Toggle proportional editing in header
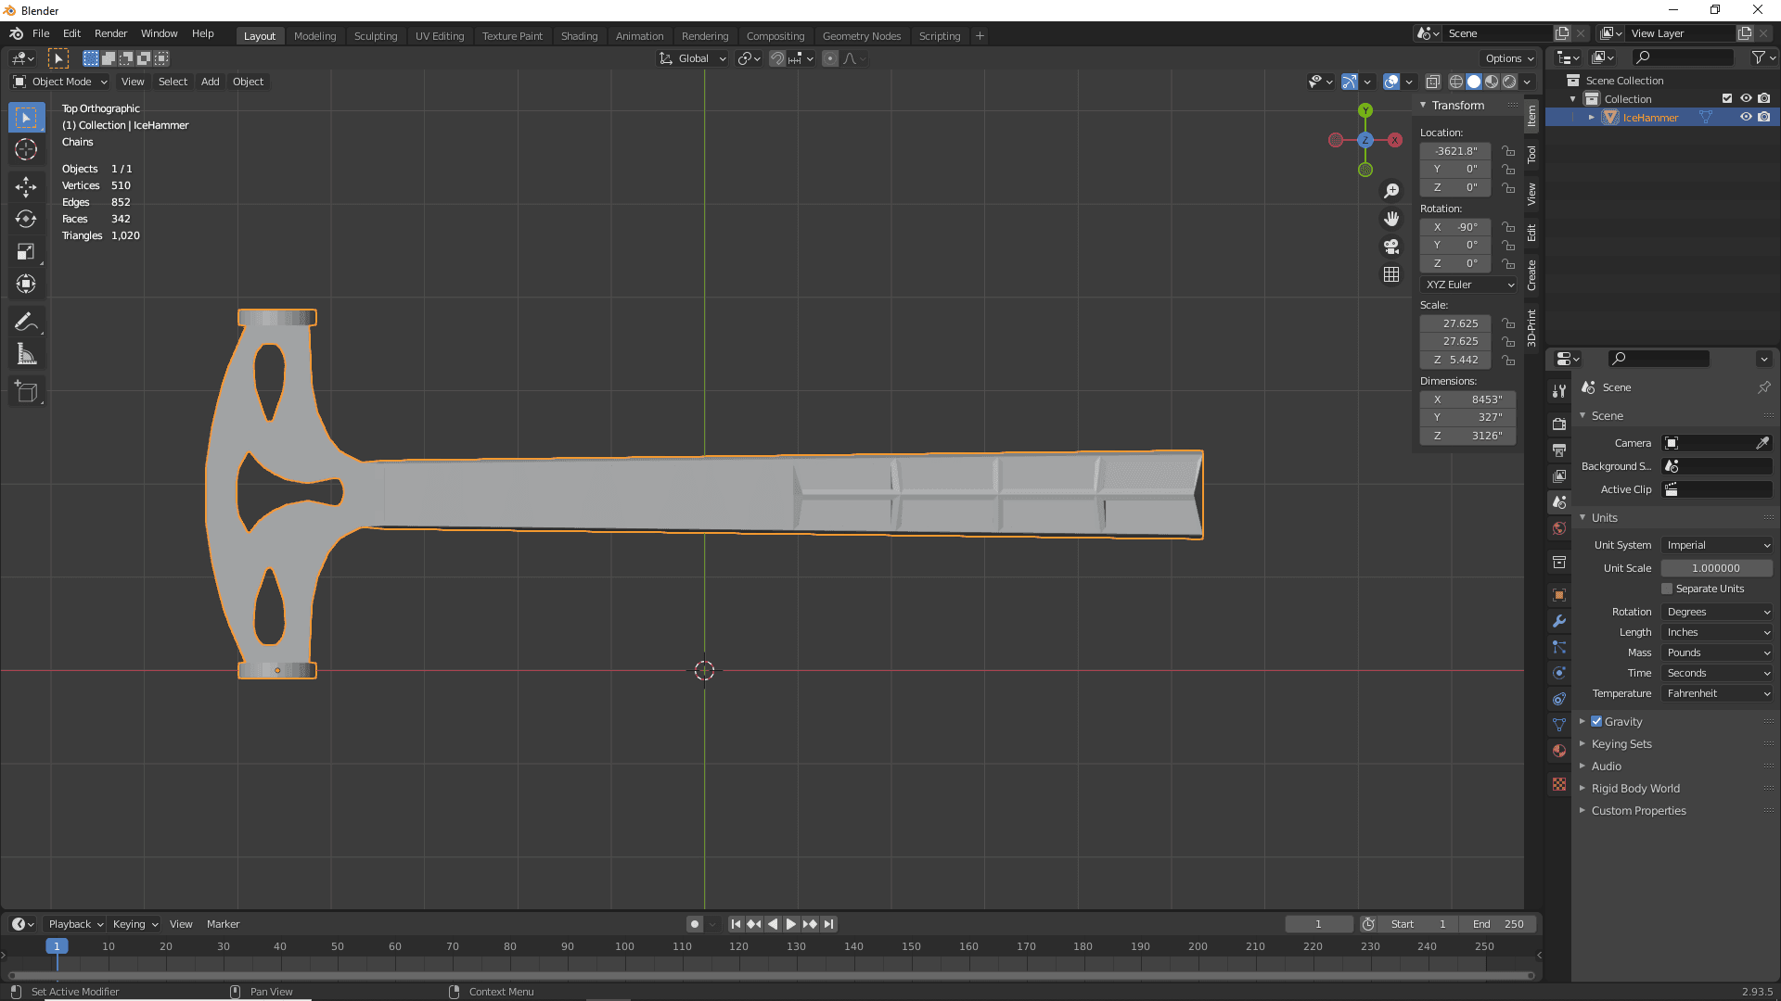Screen dimensions: 1781x1001 click(830, 58)
